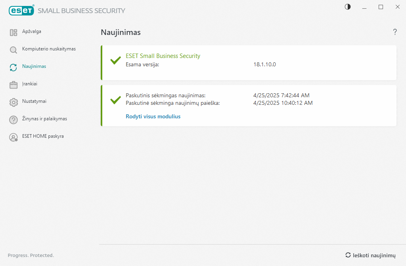Select the Nustatymai menu entry
Screen dimensions: 406x266
[x=34, y=101]
